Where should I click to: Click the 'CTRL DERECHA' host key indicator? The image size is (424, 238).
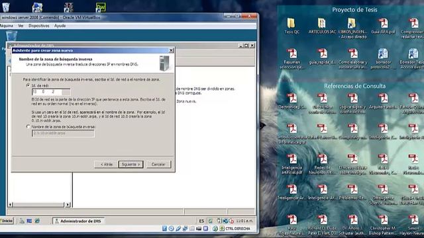pyautogui.click(x=238, y=229)
